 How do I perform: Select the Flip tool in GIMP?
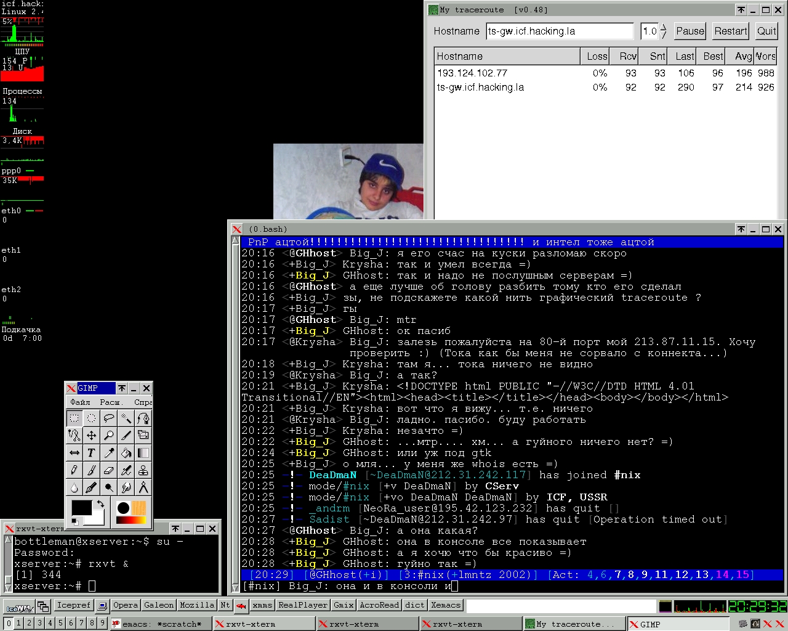click(x=74, y=453)
